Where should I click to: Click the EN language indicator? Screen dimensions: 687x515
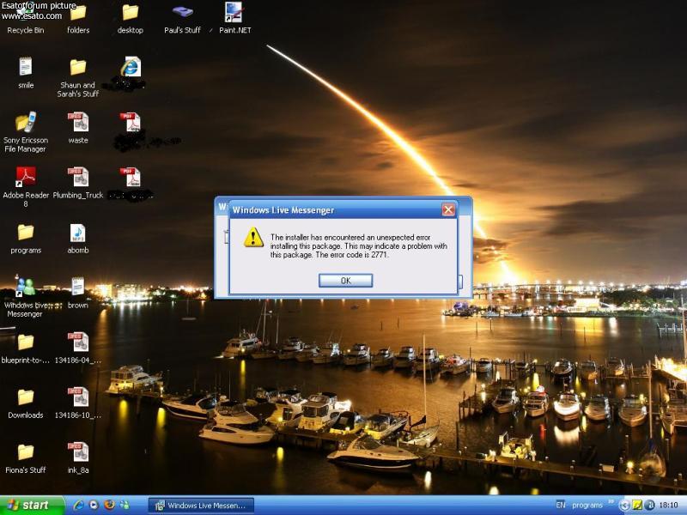pos(561,506)
